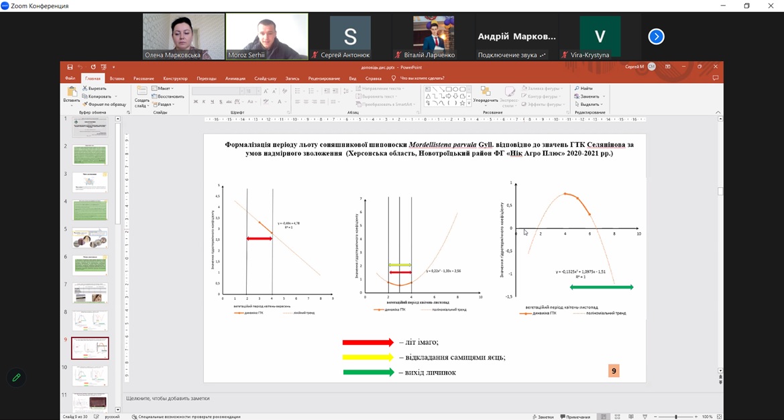
Task: Click 'Что вы хотите сделать?' search box
Action: (x=421, y=78)
